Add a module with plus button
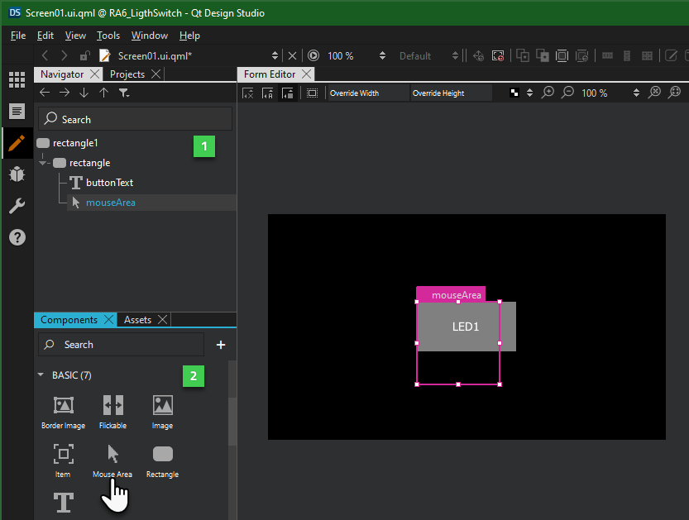Image resolution: width=689 pixels, height=520 pixels. tap(221, 345)
